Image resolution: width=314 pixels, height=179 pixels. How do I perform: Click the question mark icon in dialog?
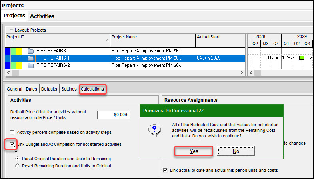(154, 130)
